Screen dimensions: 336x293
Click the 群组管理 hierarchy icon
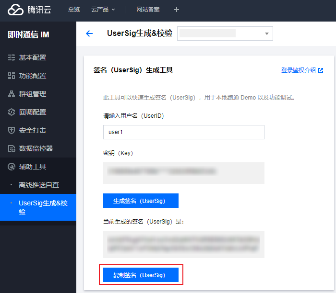coord(12,94)
